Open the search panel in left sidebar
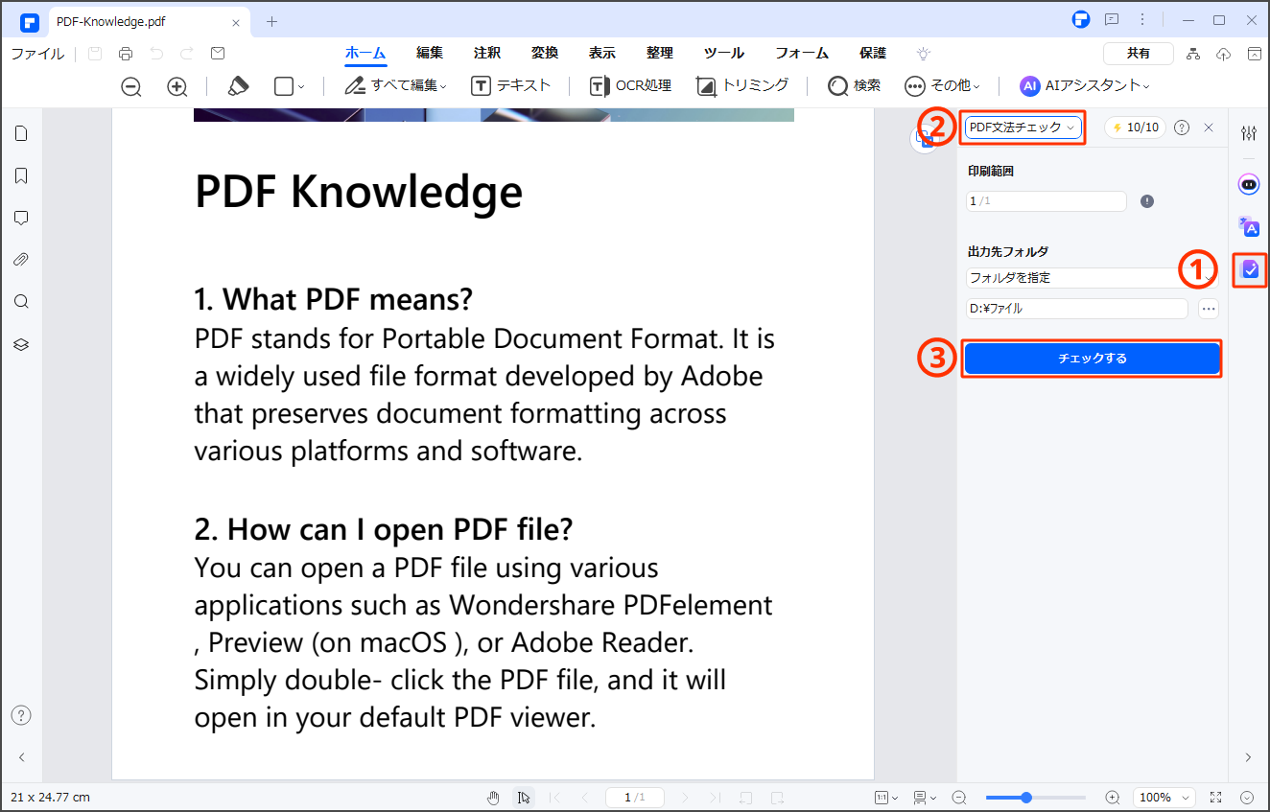Screen dimensions: 1270x812 click(21, 302)
